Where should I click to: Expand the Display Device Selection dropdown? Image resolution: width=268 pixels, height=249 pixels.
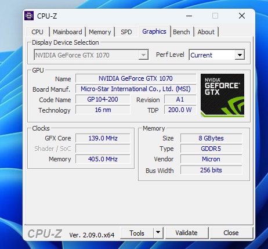click(143, 55)
